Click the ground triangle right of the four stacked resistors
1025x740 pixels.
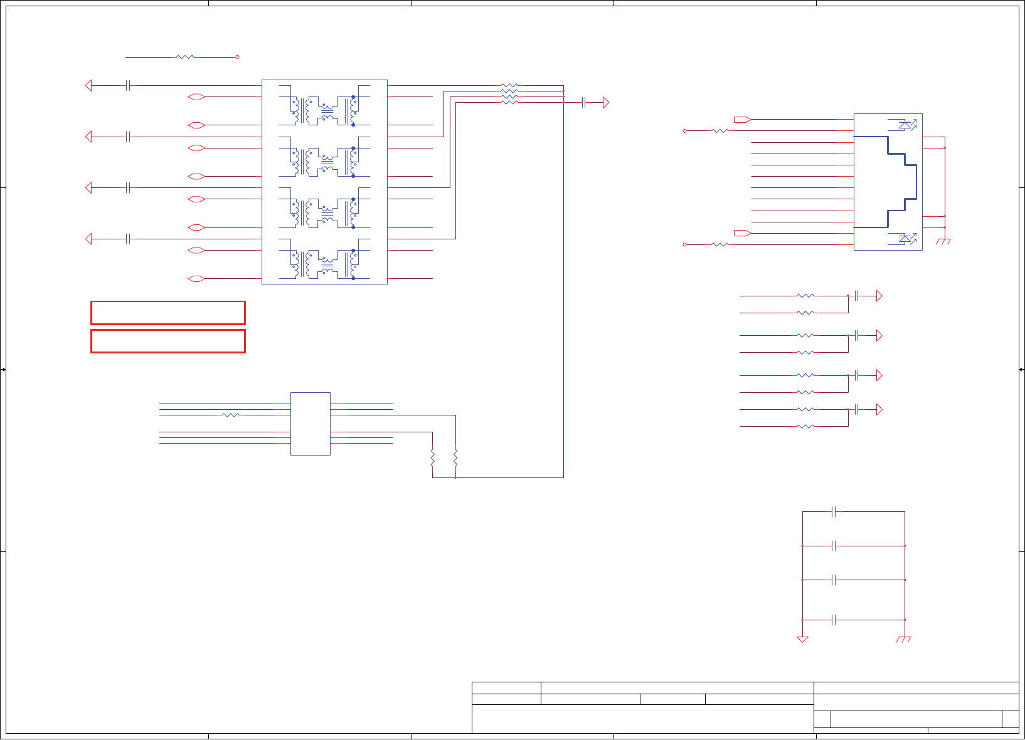point(606,102)
